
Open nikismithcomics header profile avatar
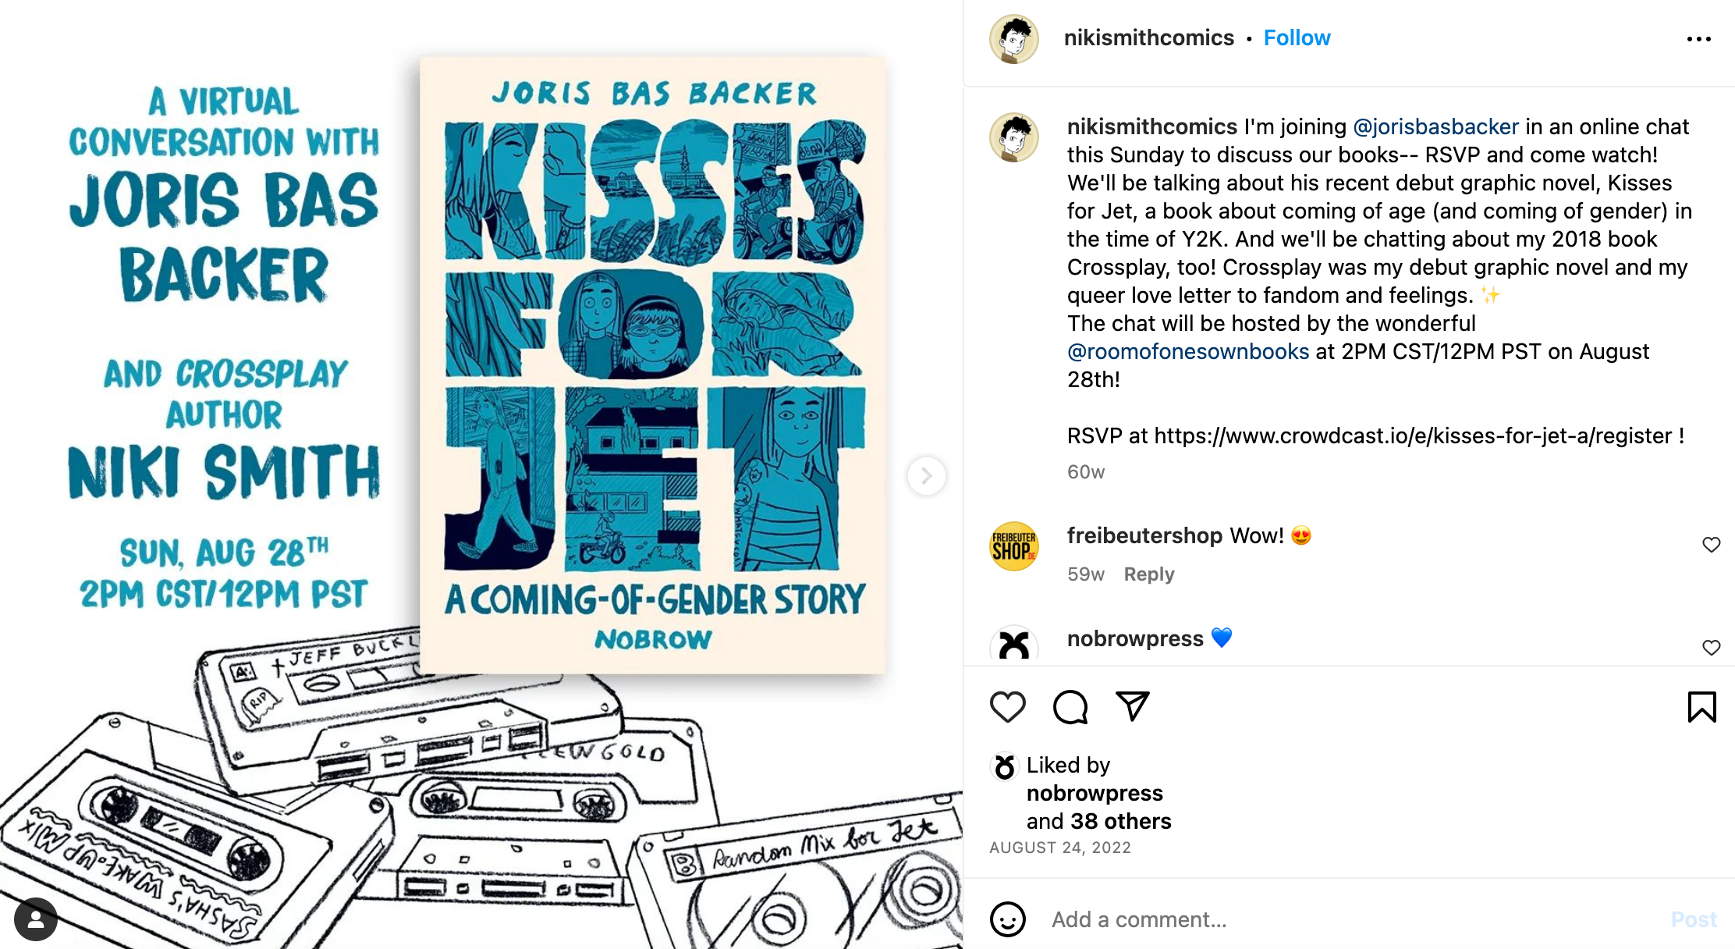coord(1013,38)
